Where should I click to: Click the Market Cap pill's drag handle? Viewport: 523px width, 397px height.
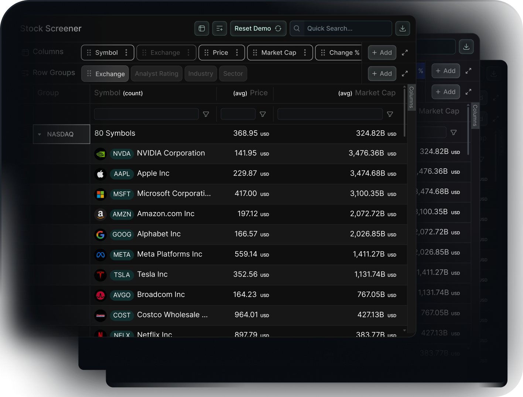[255, 53]
